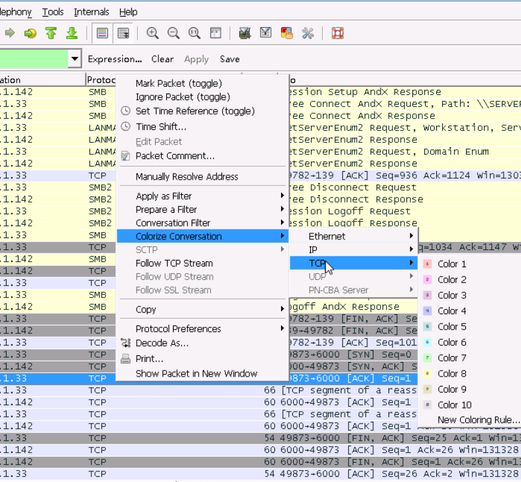Click the help lifebuoy icon
The image size is (521, 482).
337,33
